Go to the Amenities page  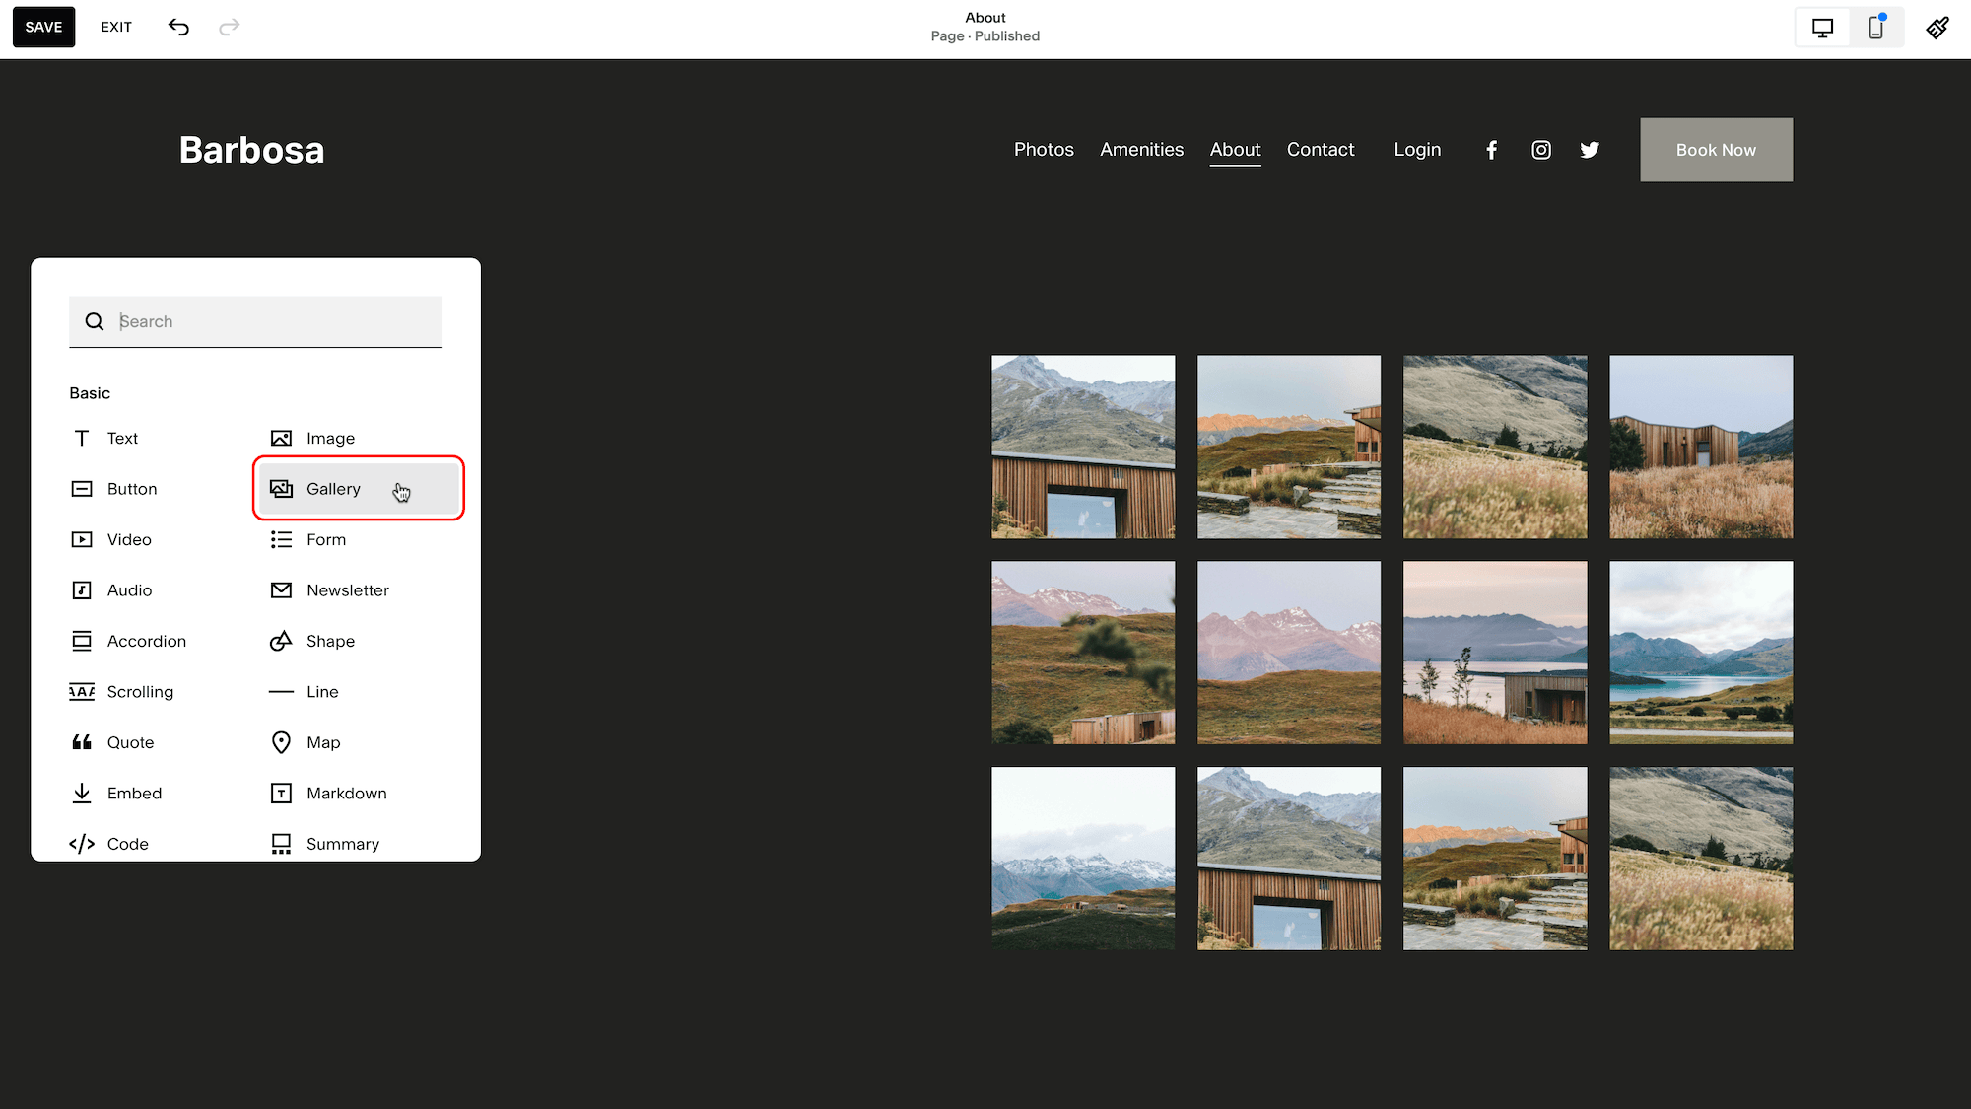1141,149
